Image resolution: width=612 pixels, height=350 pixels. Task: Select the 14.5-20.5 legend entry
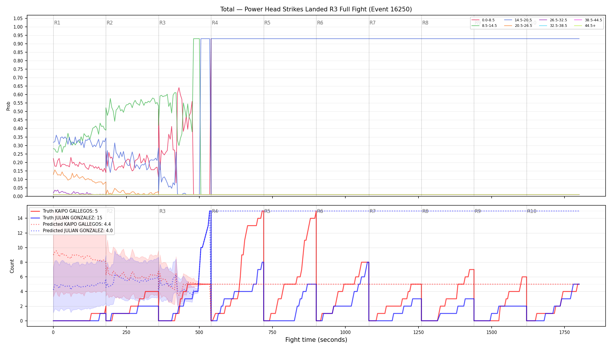pyautogui.click(x=518, y=20)
